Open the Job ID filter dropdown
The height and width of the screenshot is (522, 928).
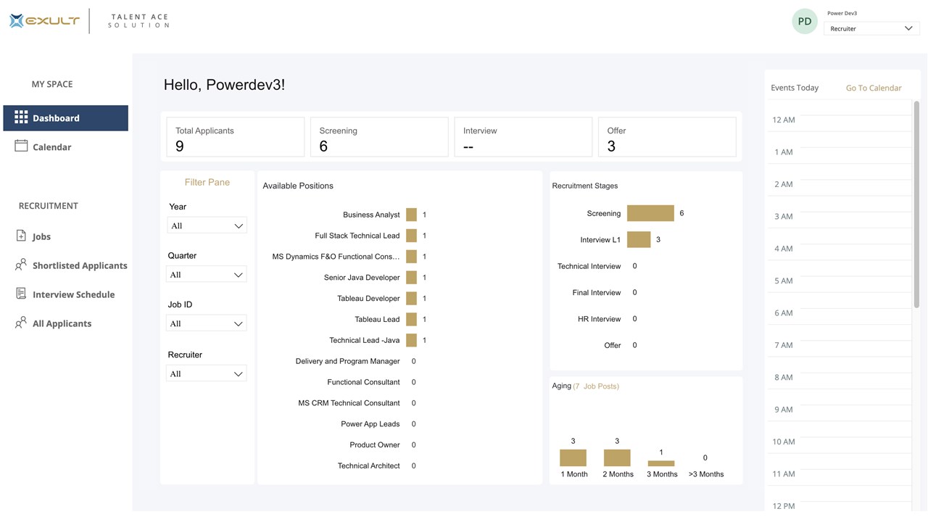pos(207,323)
